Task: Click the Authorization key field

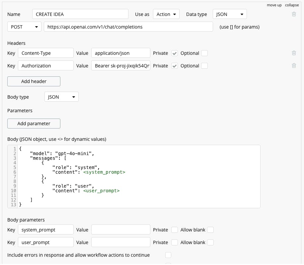Action: click(x=46, y=65)
